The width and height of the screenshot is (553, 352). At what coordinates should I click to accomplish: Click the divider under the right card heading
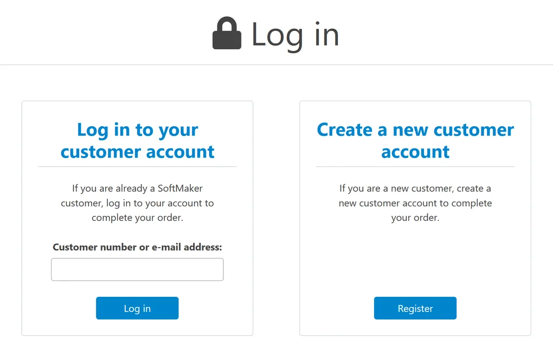click(x=415, y=167)
